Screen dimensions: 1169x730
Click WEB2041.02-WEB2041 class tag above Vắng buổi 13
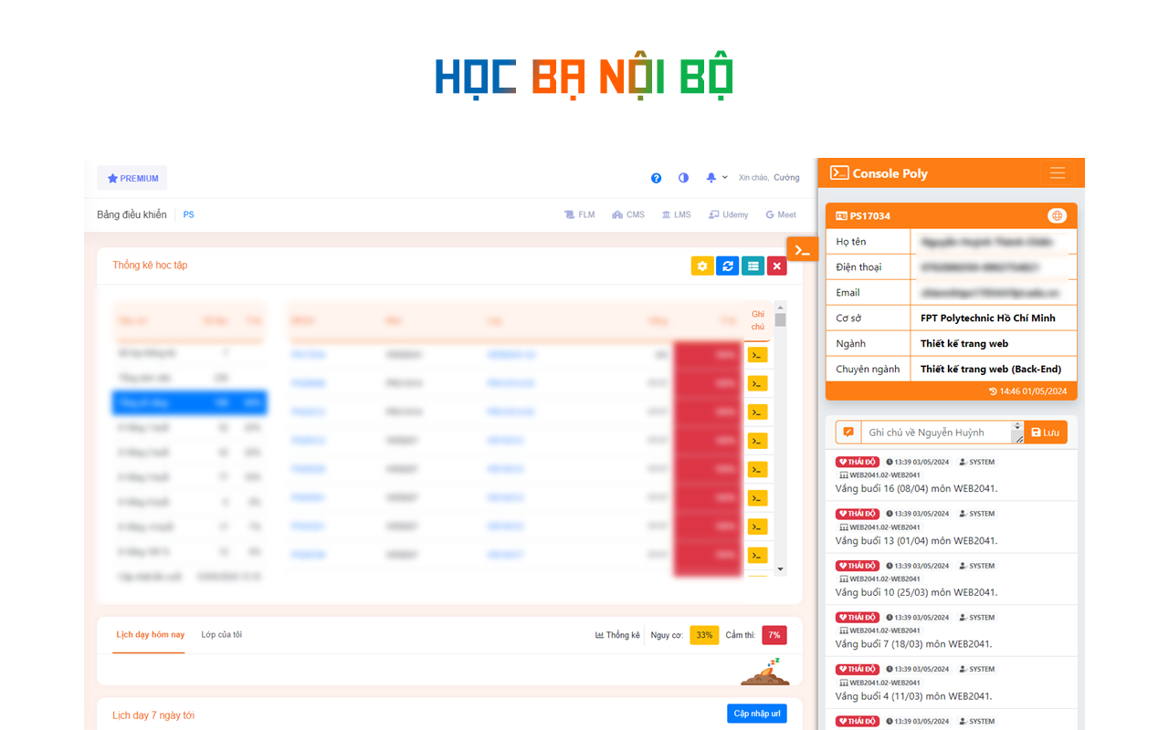coord(879,527)
